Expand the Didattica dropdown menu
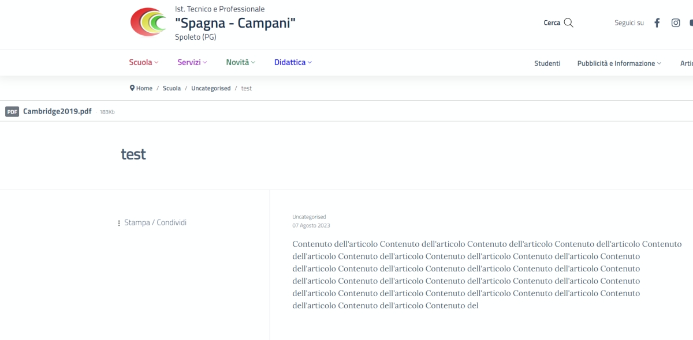The height and width of the screenshot is (340, 693). [x=293, y=62]
